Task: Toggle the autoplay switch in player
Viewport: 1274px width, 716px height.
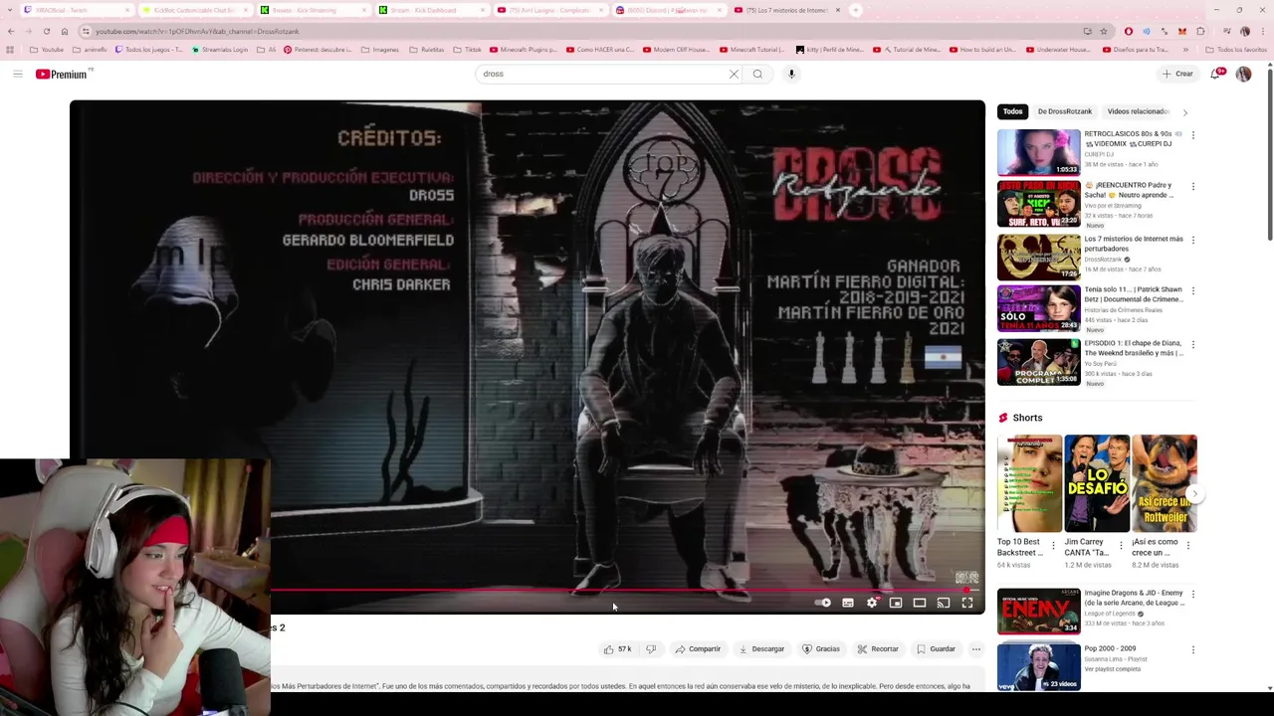Action: click(x=823, y=603)
